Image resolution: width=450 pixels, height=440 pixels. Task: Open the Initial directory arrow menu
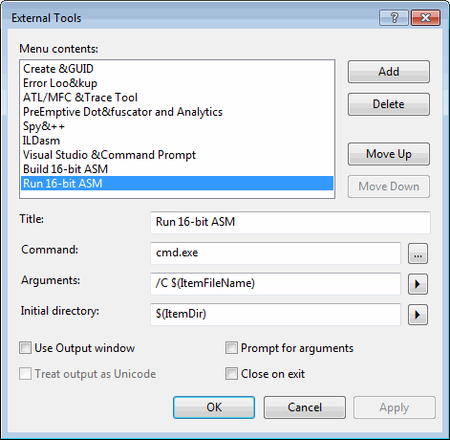coord(418,315)
